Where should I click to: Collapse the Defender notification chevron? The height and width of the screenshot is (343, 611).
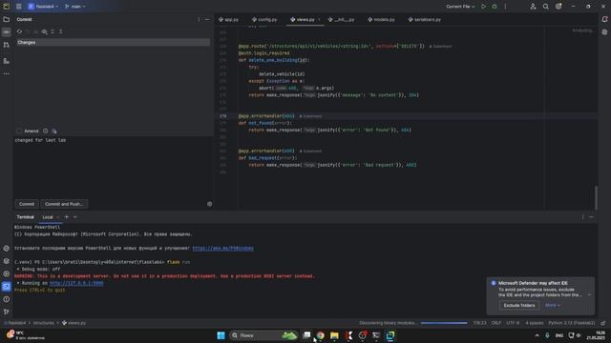coord(589,294)
